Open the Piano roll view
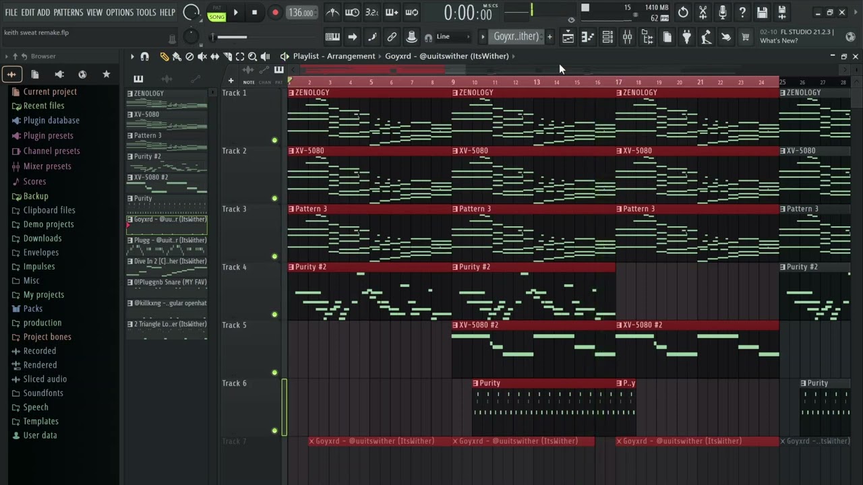 coord(588,37)
